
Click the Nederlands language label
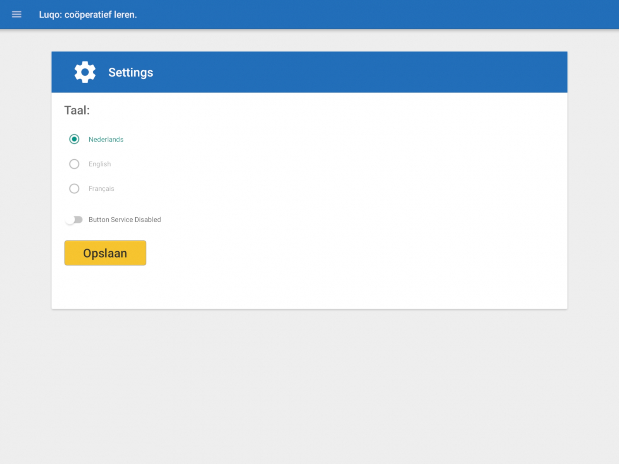tap(106, 140)
